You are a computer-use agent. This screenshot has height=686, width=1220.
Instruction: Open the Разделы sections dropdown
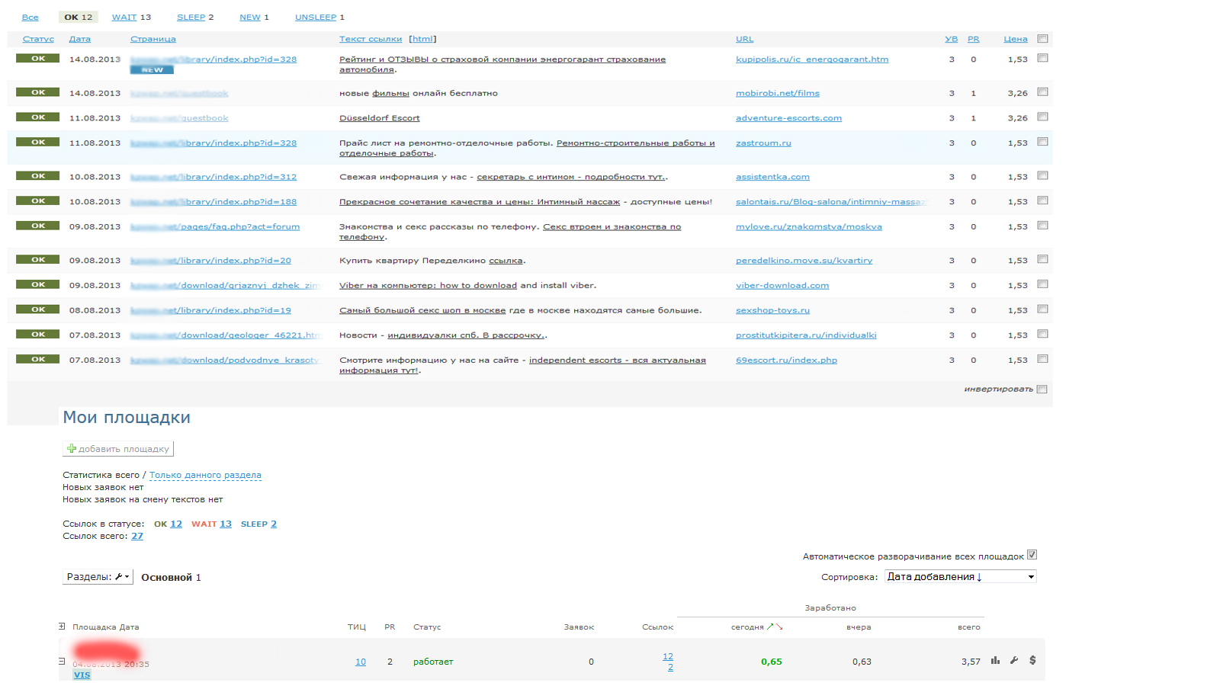[98, 577]
